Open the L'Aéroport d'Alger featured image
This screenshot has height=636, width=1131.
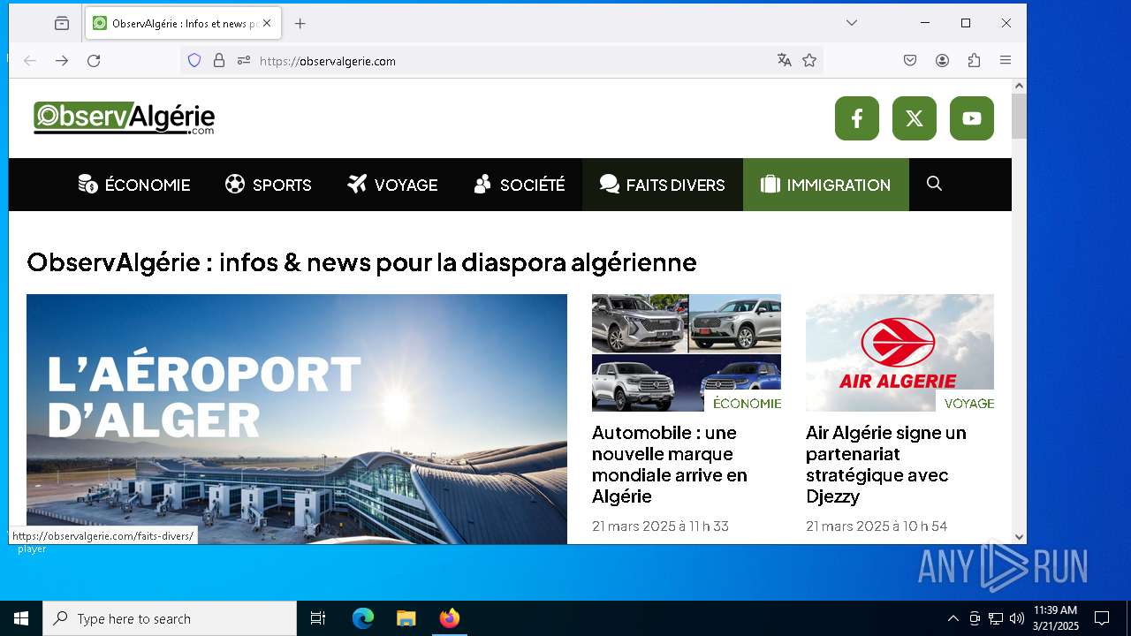click(x=297, y=419)
